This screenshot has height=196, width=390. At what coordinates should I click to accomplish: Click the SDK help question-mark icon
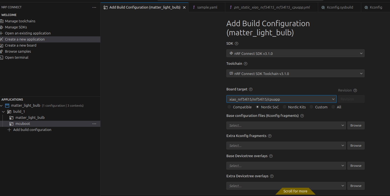pyautogui.click(x=237, y=44)
